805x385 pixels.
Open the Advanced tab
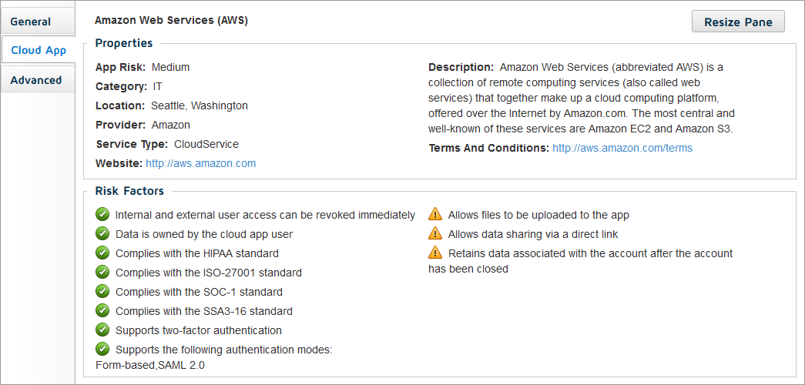coord(38,79)
